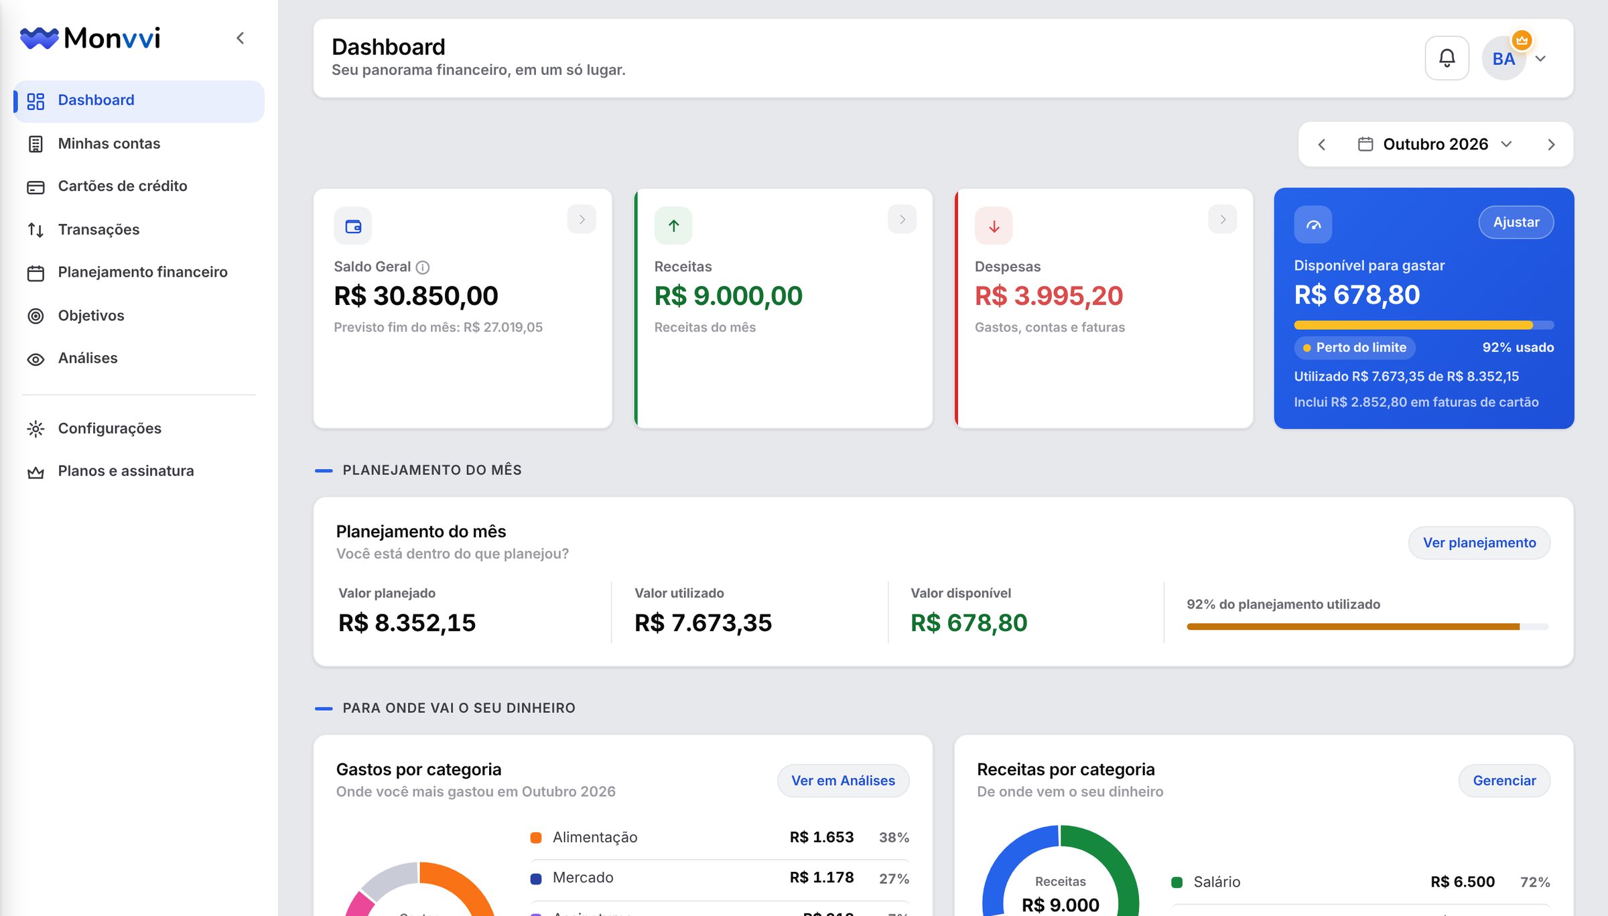This screenshot has height=916, width=1608.
Task: Click the Configurações gear icon
Action: click(x=36, y=429)
